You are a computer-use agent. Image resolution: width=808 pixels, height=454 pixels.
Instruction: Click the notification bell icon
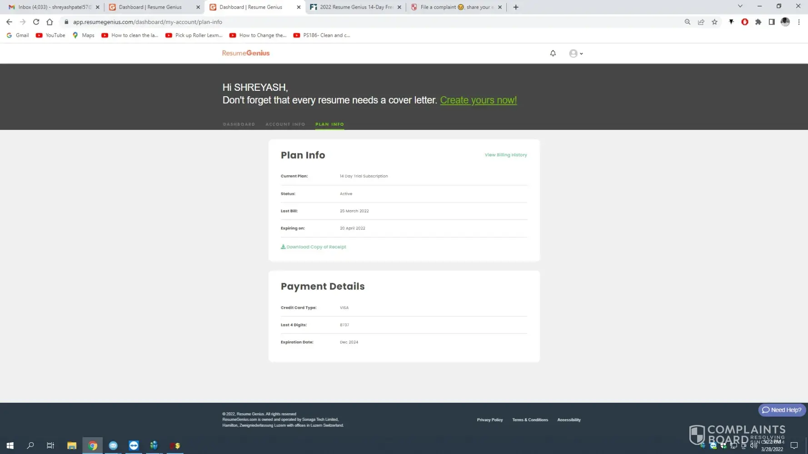[x=553, y=53]
